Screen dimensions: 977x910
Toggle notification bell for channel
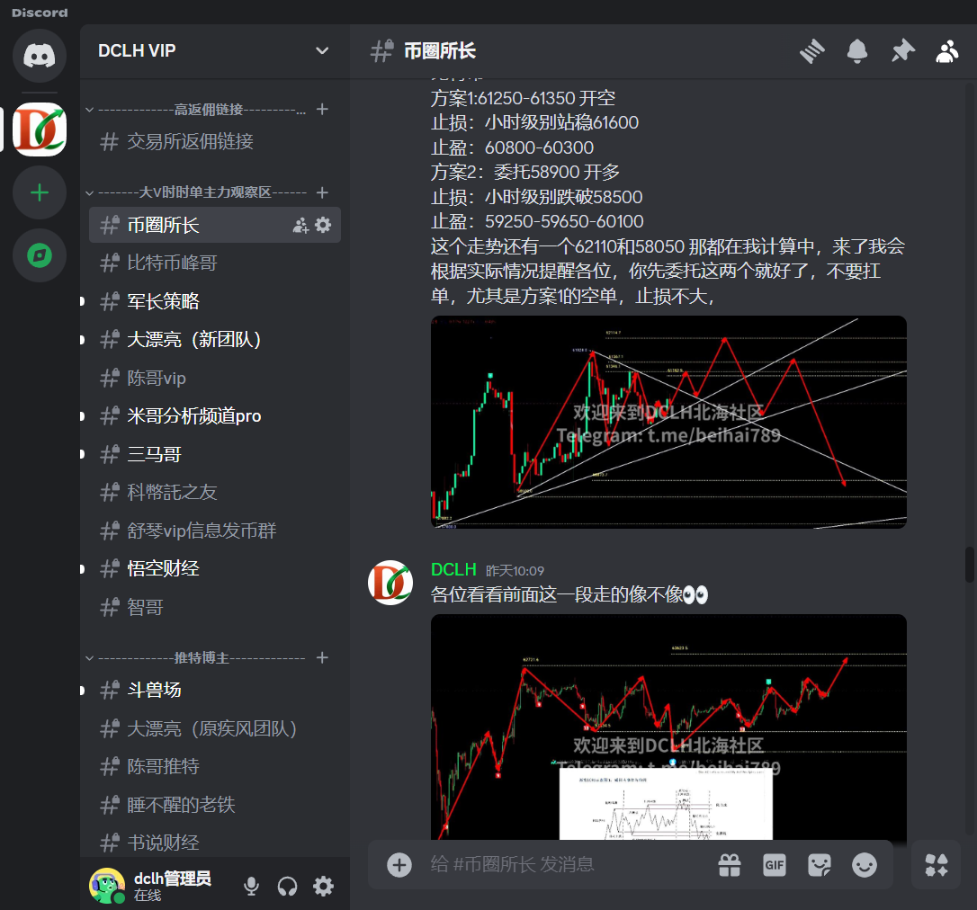pyautogui.click(x=857, y=51)
